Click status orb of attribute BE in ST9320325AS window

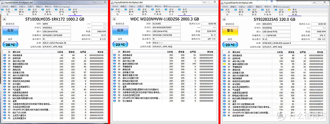click(x=224, y=90)
